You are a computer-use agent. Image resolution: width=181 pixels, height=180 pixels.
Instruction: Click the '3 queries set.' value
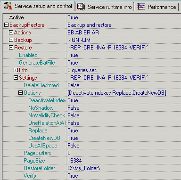pyautogui.click(x=82, y=70)
